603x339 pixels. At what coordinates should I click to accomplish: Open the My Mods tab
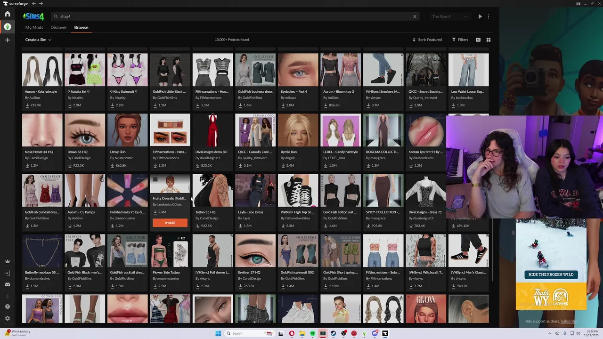point(34,27)
